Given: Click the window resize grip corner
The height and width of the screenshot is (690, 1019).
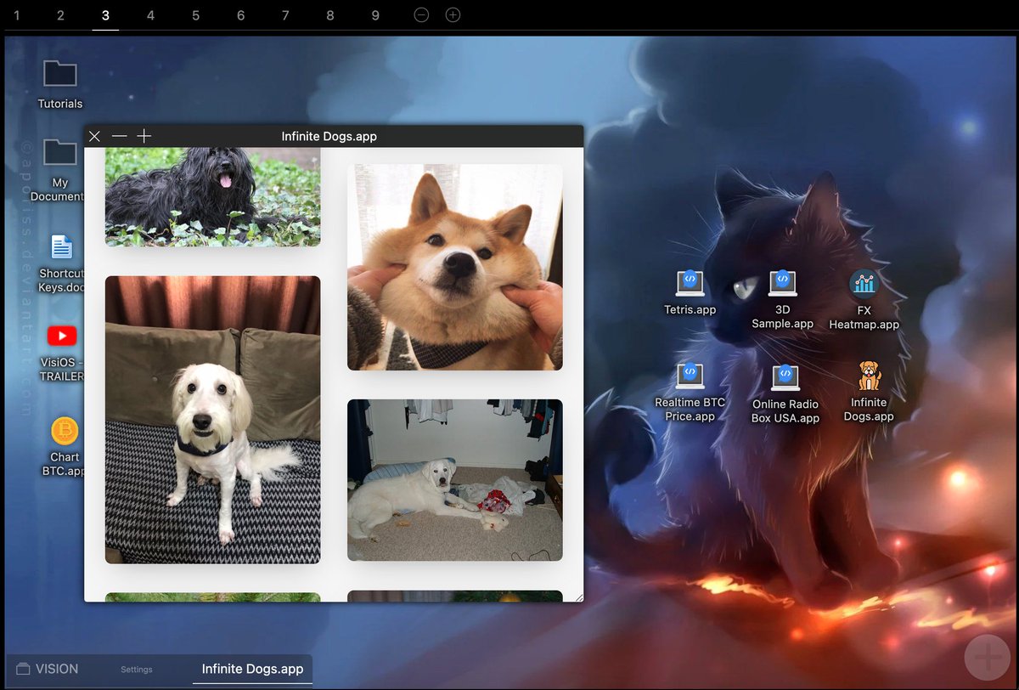Looking at the screenshot, I should coord(579,597).
